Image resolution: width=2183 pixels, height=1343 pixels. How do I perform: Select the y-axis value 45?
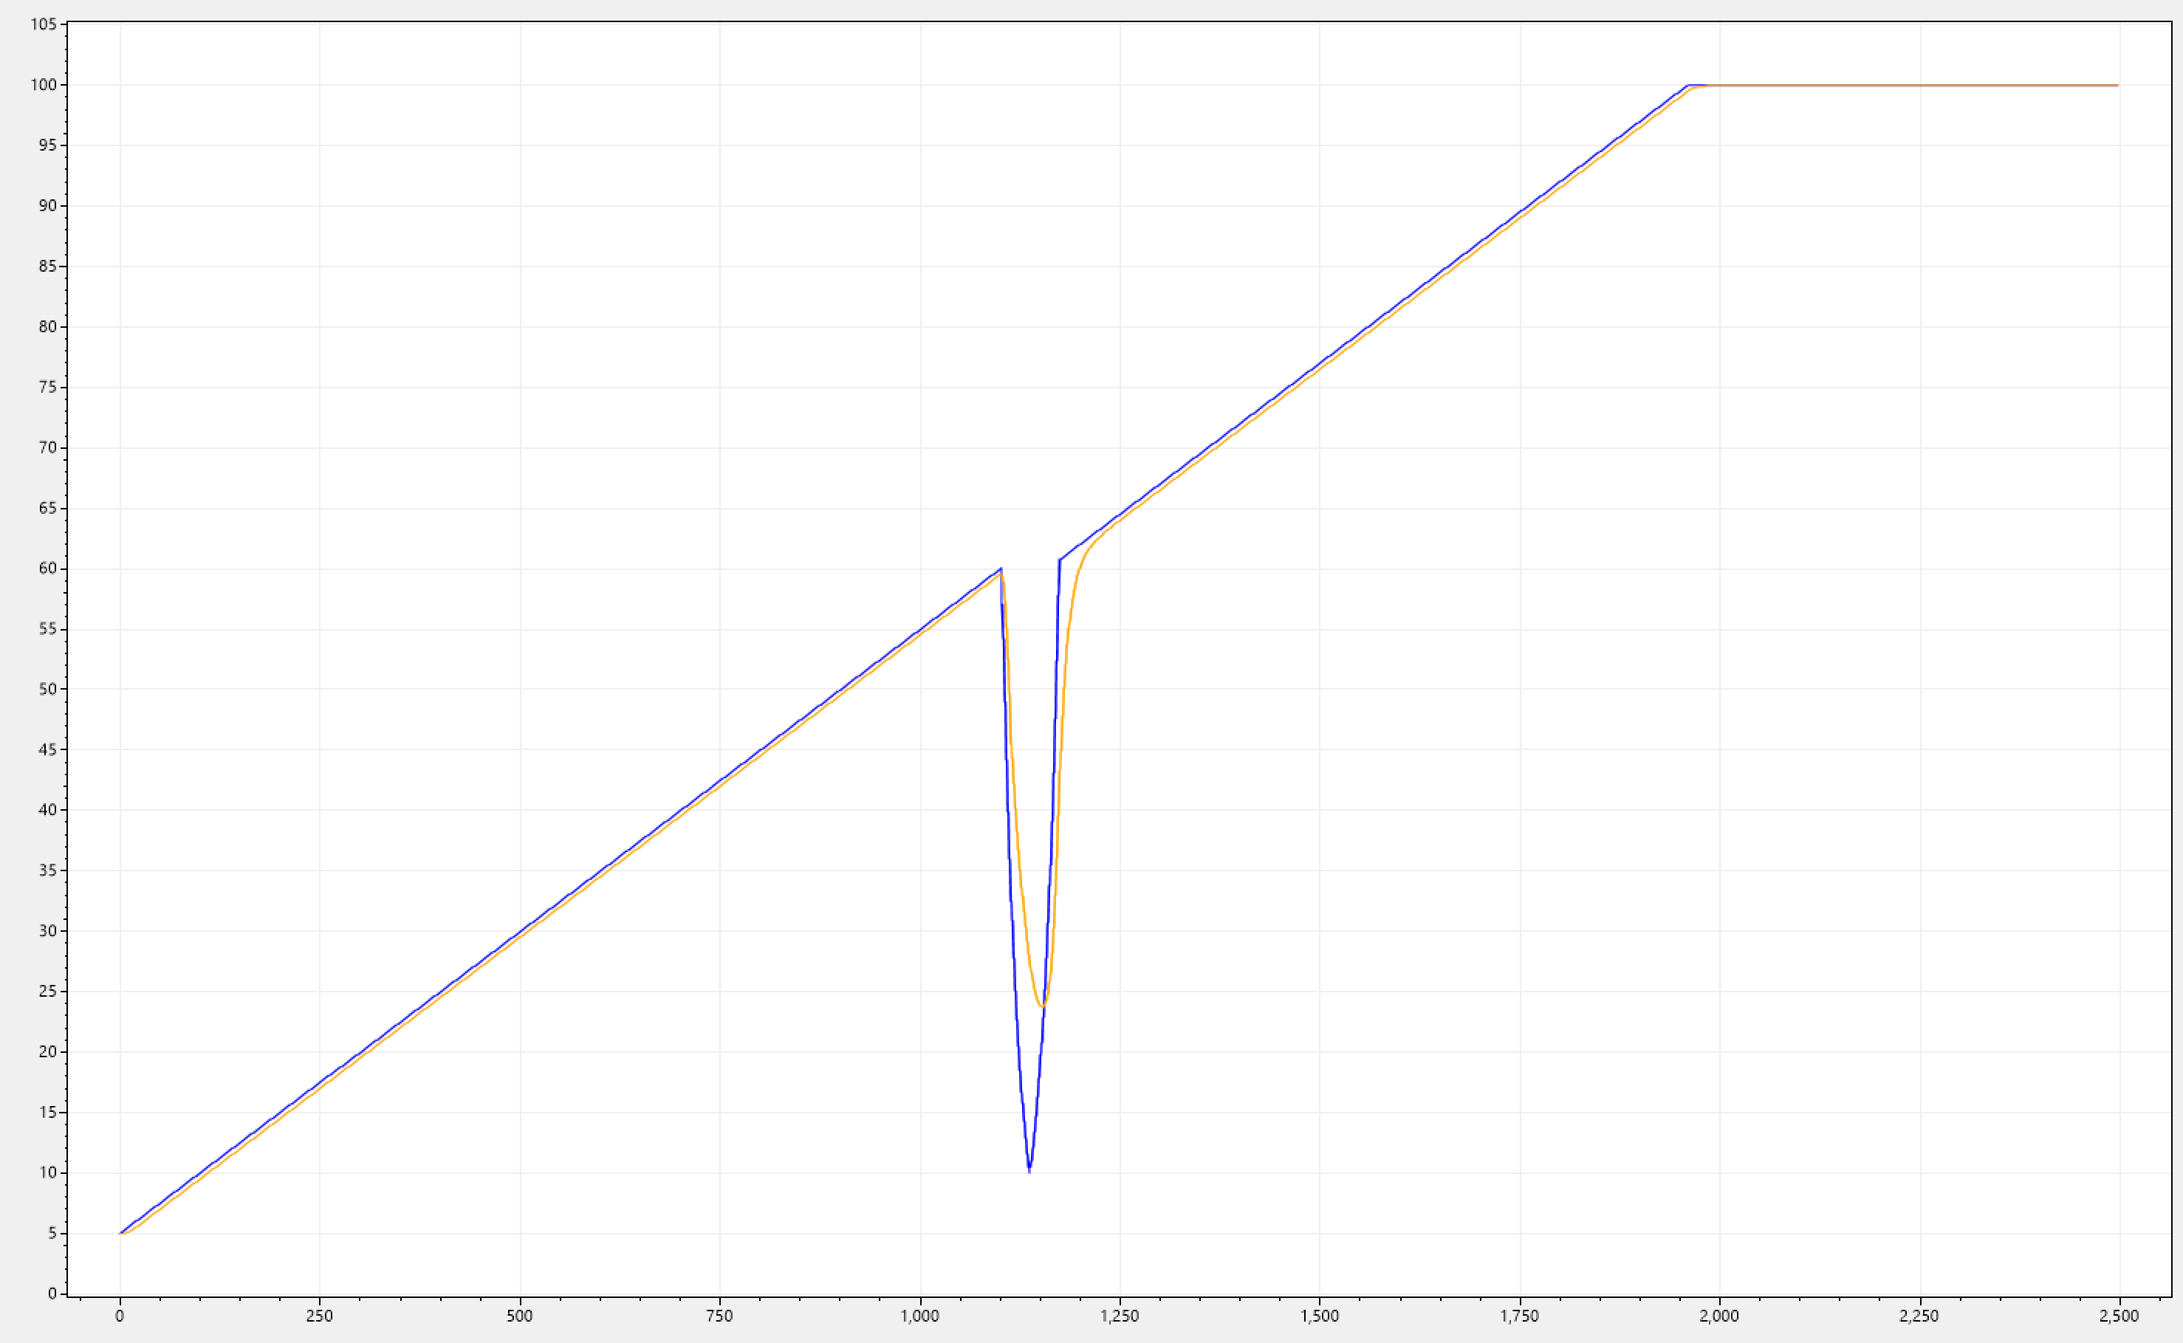(47, 749)
